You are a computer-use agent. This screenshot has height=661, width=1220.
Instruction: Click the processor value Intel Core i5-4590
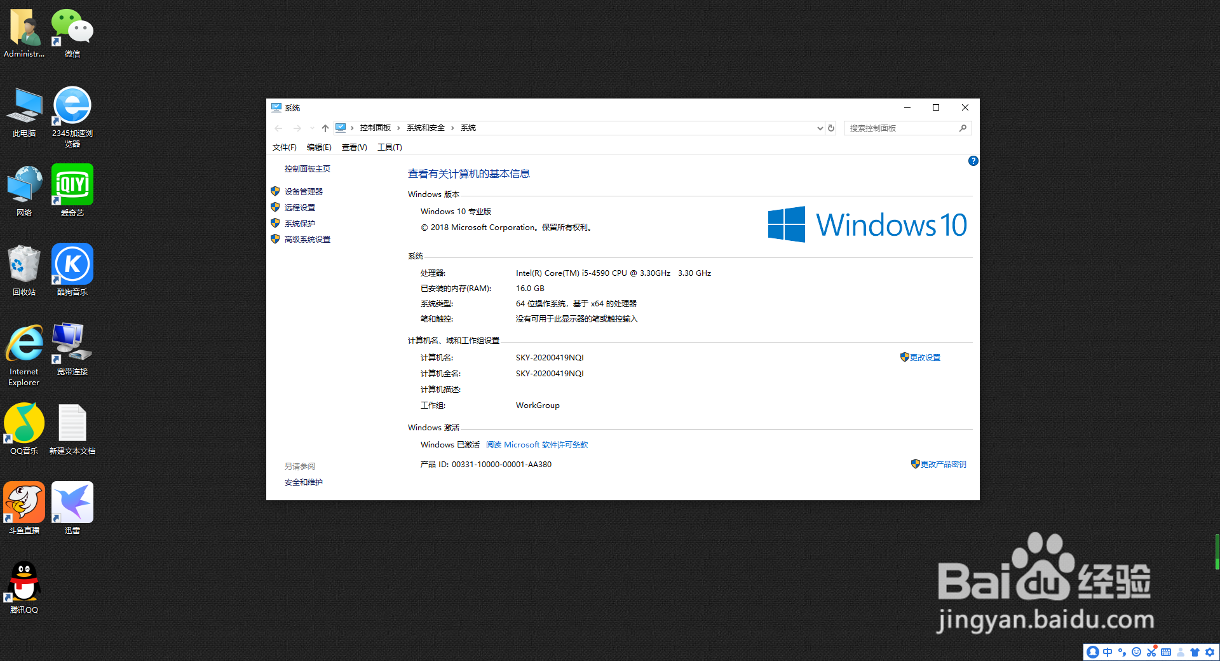(613, 273)
